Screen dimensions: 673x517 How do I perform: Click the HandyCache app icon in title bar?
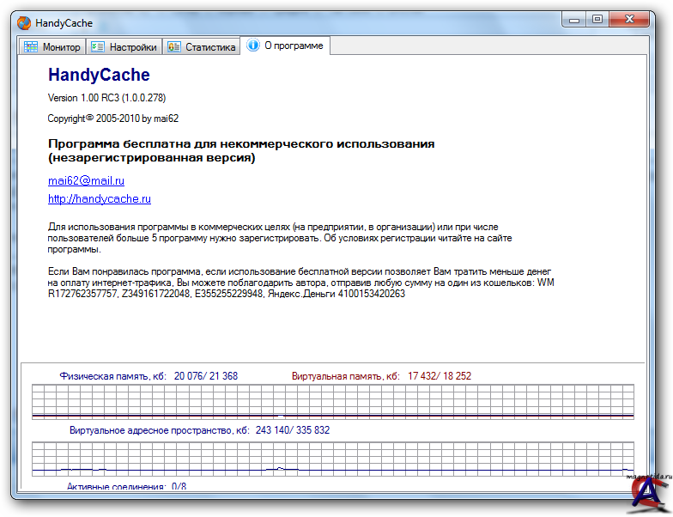(25, 22)
